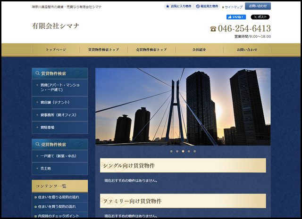Open お問い合わせ in the gold navigation bar
This screenshot has height=219, width=302.
(247, 49)
